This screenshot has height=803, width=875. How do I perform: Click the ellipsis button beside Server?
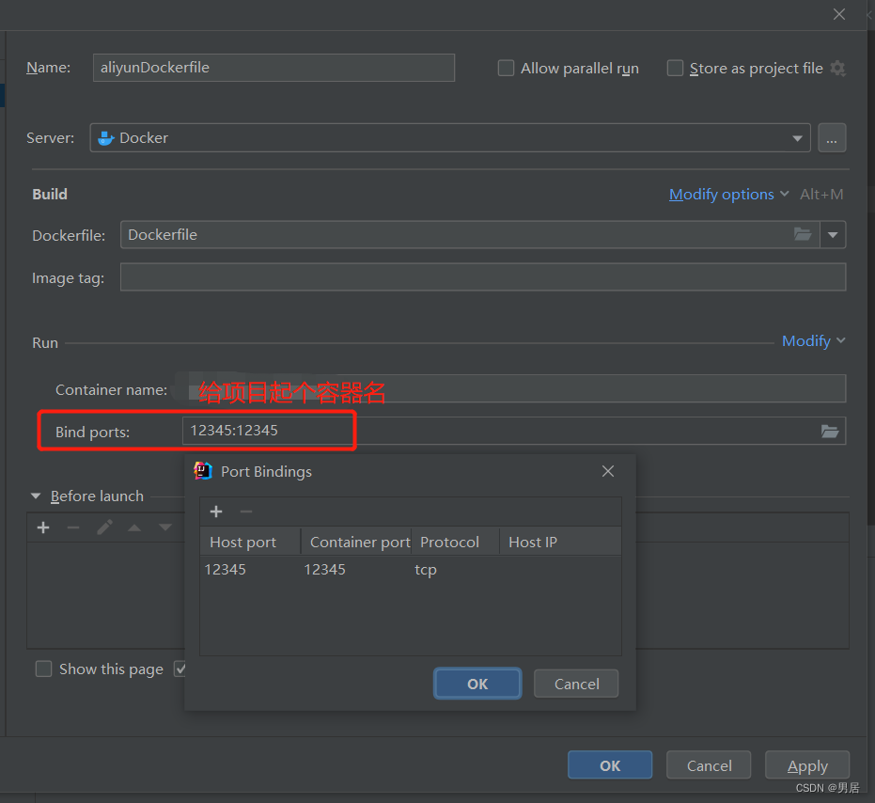pyautogui.click(x=832, y=138)
